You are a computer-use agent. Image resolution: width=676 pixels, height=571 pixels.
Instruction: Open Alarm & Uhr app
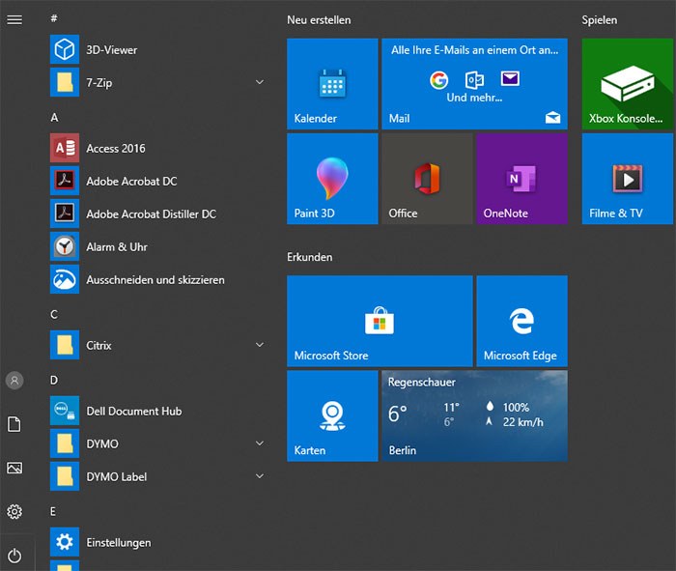[x=157, y=246]
